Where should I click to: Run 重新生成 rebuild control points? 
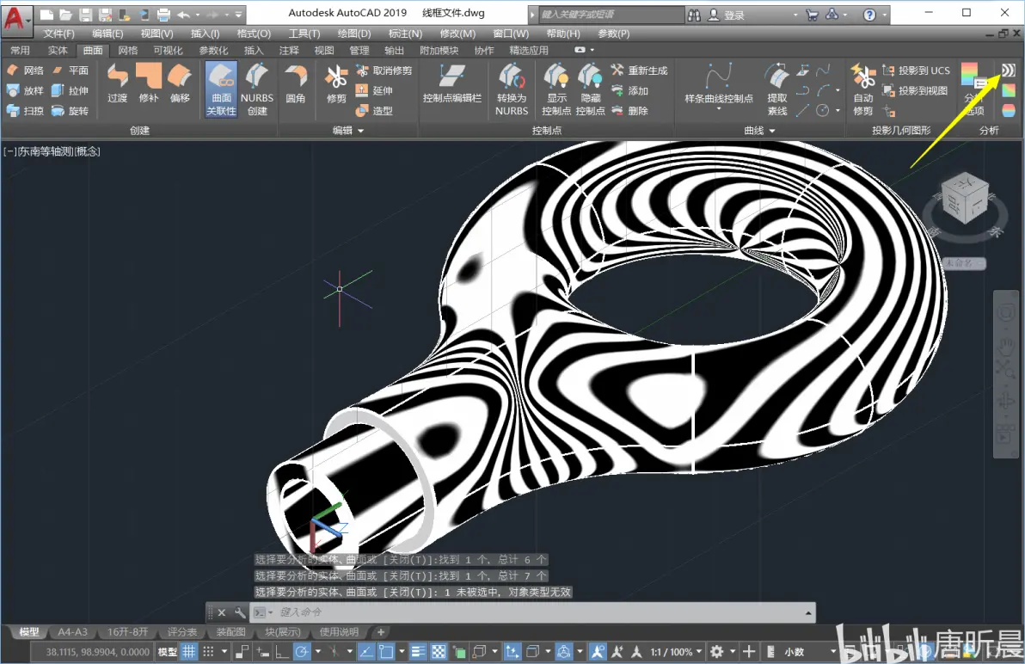pos(639,71)
